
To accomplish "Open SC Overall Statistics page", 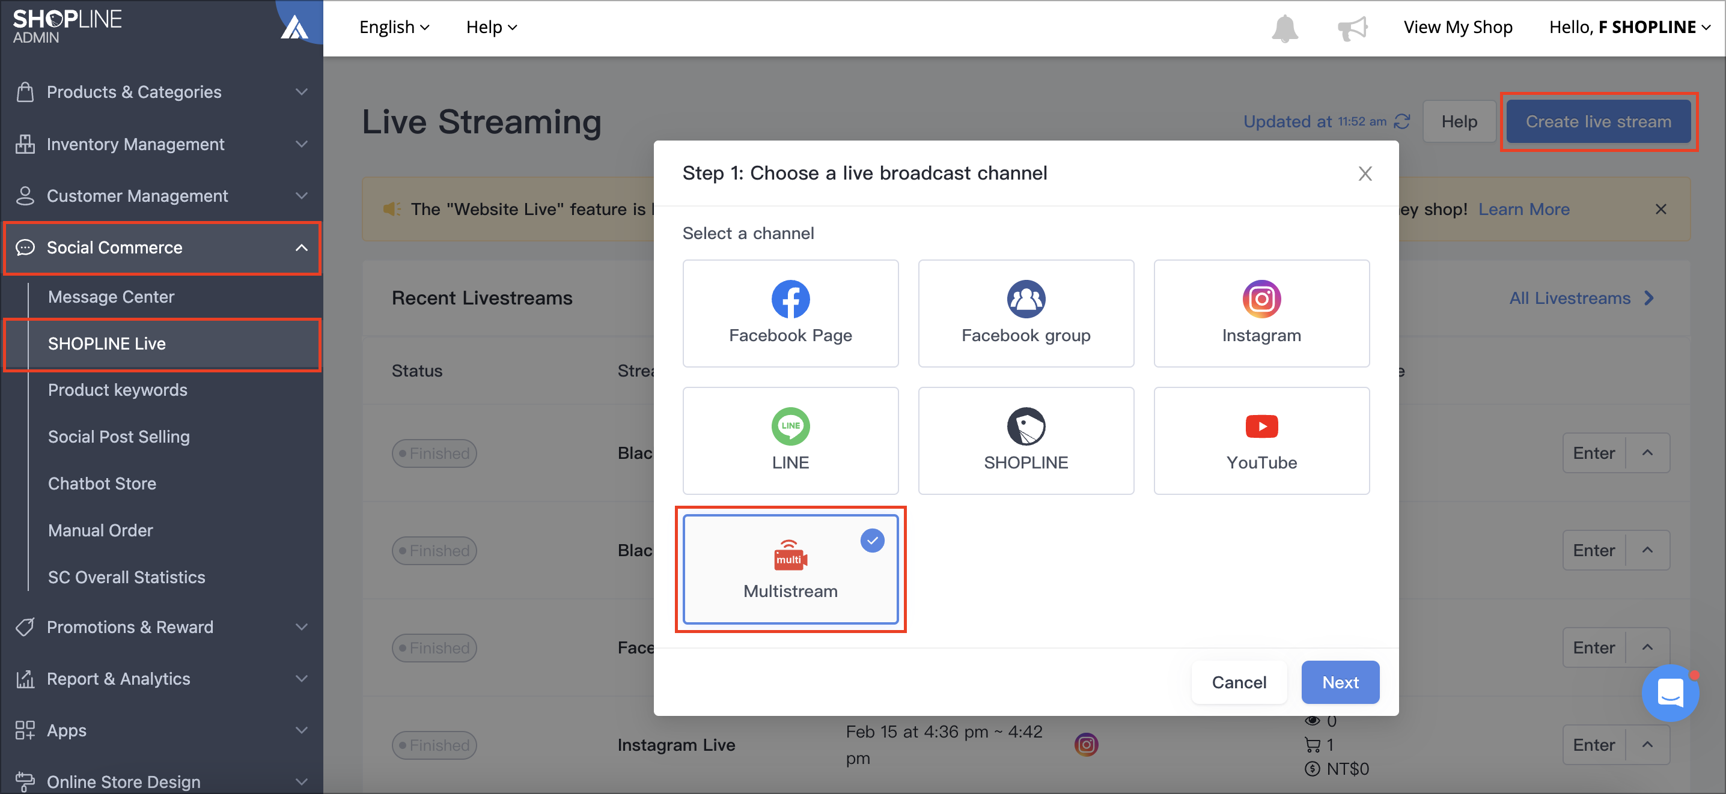I will click(x=127, y=577).
